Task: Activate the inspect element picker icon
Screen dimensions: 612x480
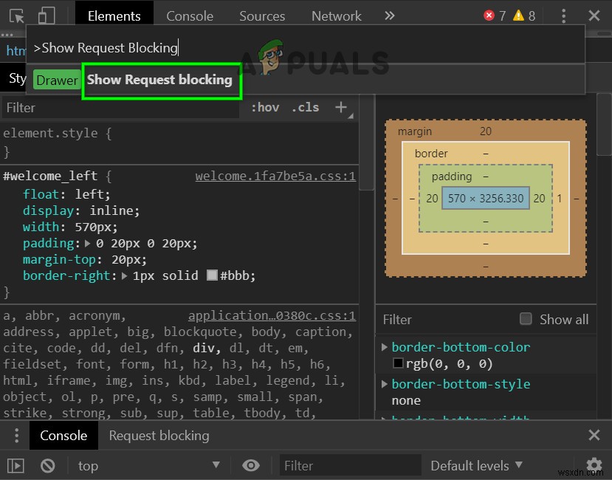Action: coord(16,16)
